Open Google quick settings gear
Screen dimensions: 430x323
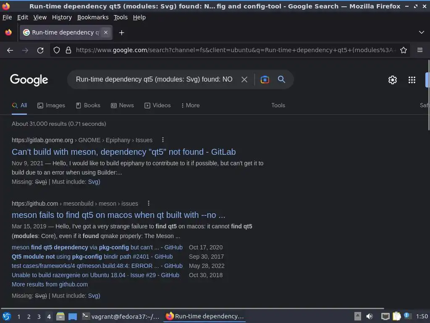[x=393, y=80]
